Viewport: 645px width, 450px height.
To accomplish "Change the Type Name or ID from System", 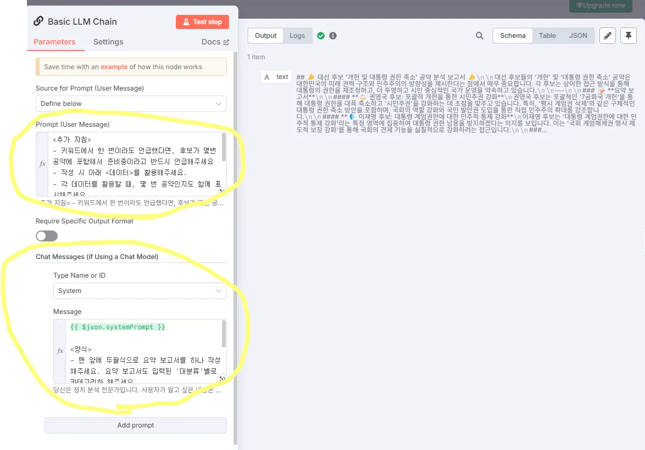I will coord(140,291).
